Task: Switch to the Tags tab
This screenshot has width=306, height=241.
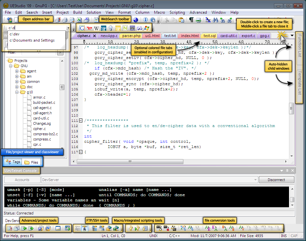Action: click(x=13, y=162)
